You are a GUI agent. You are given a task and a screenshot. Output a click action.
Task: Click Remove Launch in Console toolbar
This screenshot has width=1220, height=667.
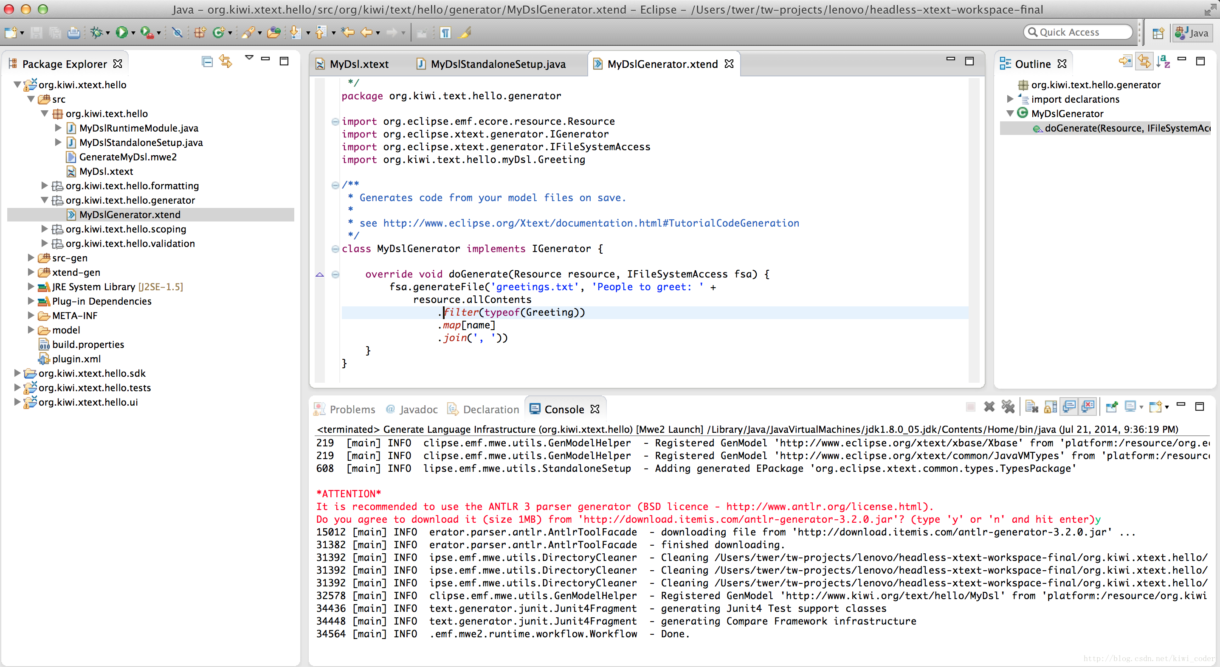[989, 407]
